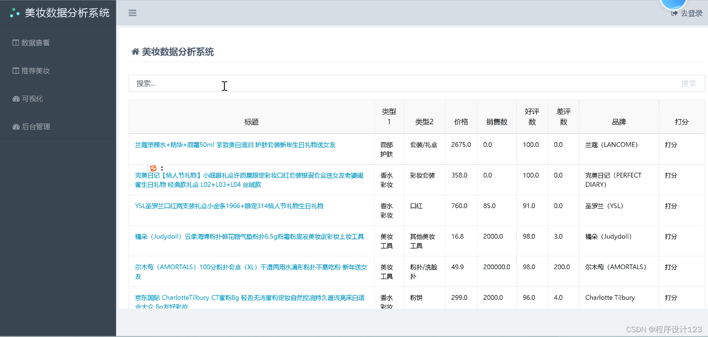Viewport: 708px width, 337px height.
Task: Click the 差评数 column header
Action: click(564, 117)
